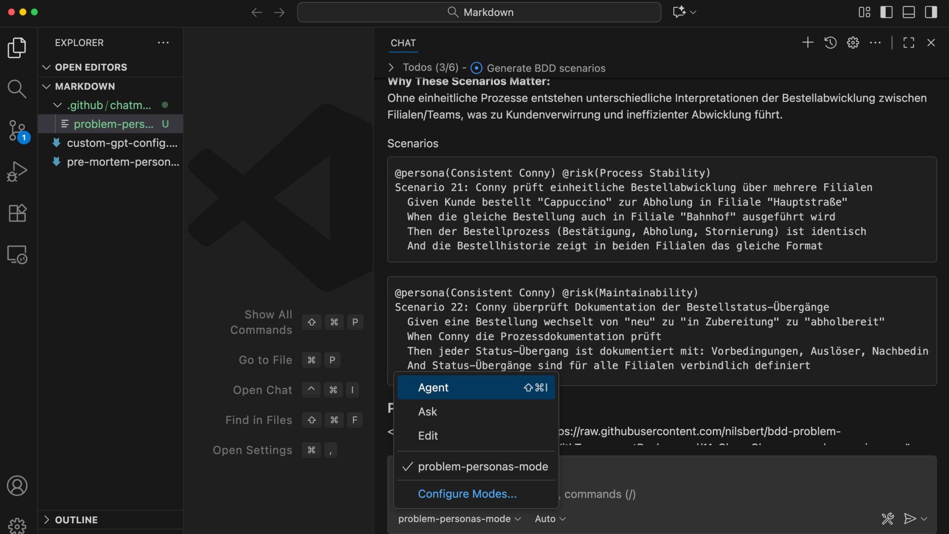The width and height of the screenshot is (949, 534).
Task: Toggle the primary side bar visibility
Action: point(887,12)
